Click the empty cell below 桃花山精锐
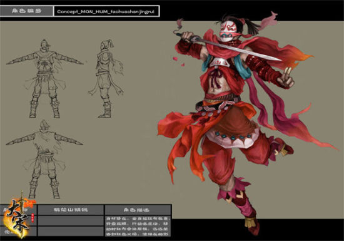344x241 pixels. click(x=71, y=221)
